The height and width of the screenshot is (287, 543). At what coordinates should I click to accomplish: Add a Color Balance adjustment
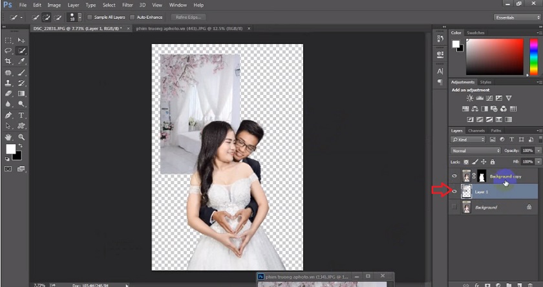coord(474,109)
